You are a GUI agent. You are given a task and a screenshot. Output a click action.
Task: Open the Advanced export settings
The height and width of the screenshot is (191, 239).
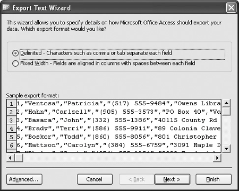[24, 179]
